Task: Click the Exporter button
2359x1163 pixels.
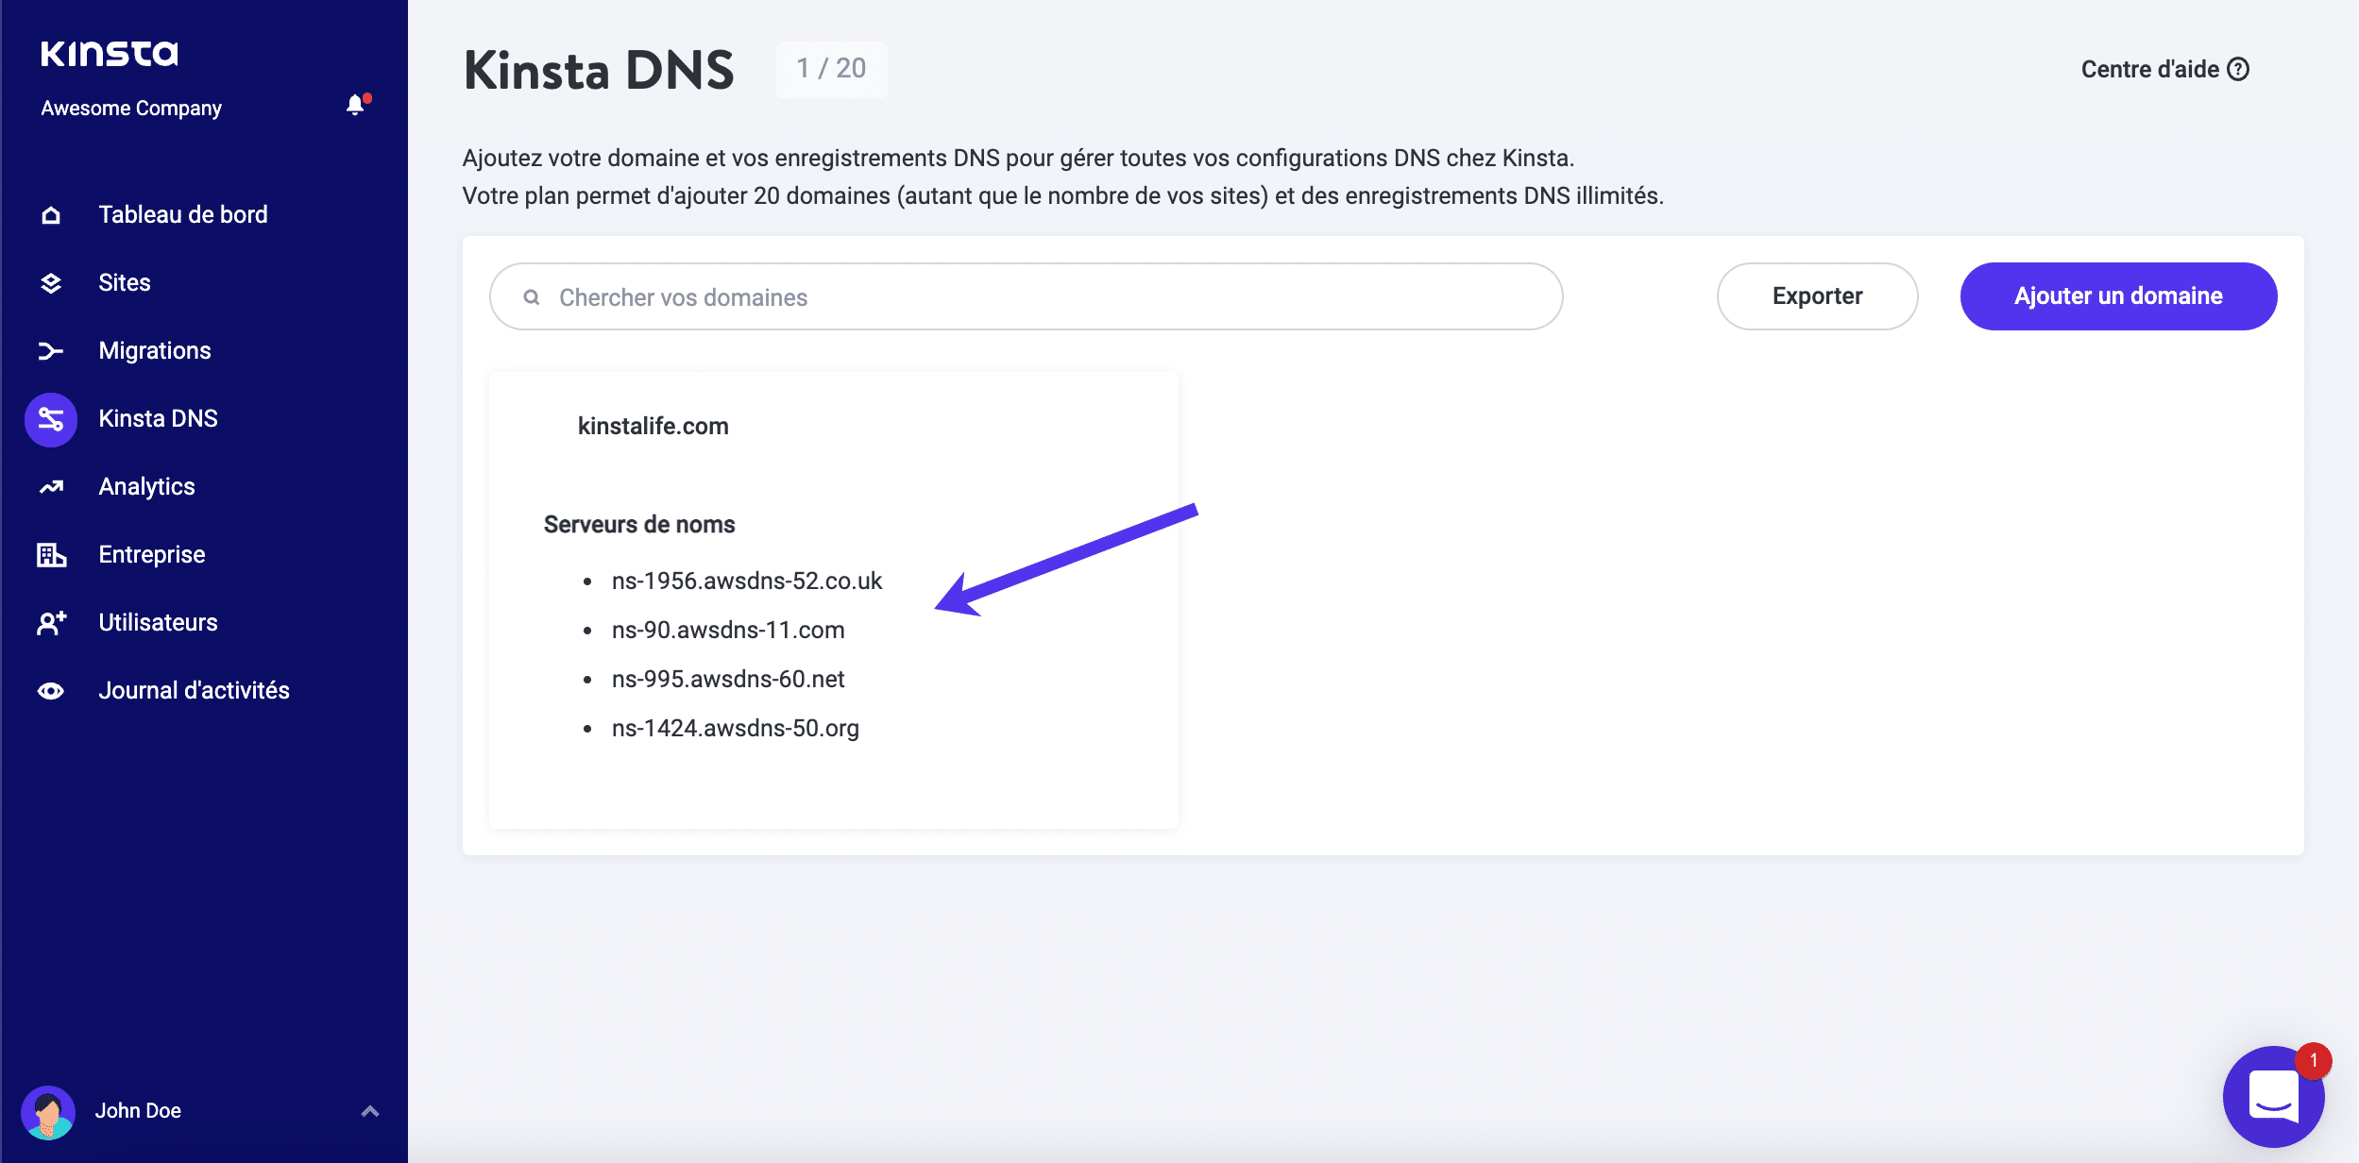Action: (1818, 295)
